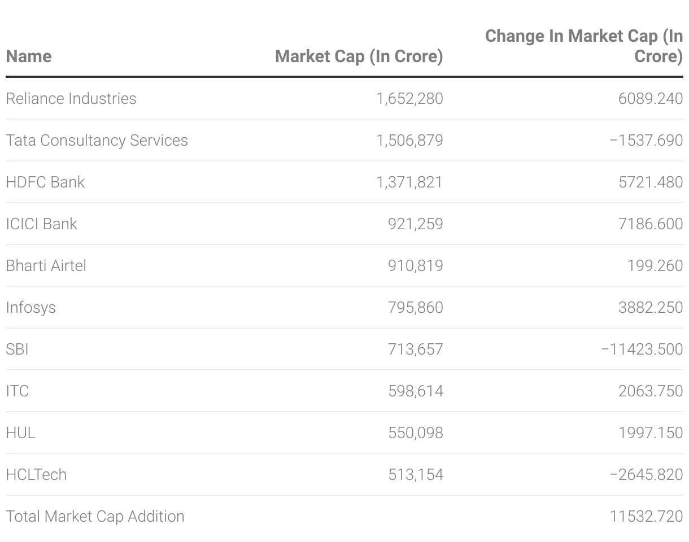Viewport: 689px width, 542px height.
Task: Select the total value 11532.720
Action: click(646, 517)
